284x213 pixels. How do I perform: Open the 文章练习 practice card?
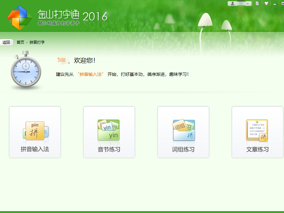click(257, 132)
